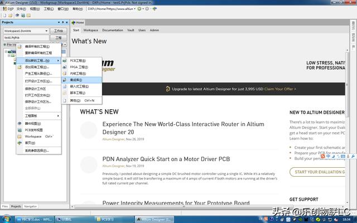The height and width of the screenshot is (223, 357).
Task: Click the workspace toolbar icon
Action: click(28, 16)
